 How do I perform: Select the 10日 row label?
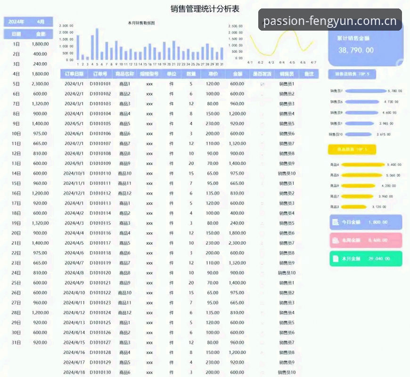(16, 133)
